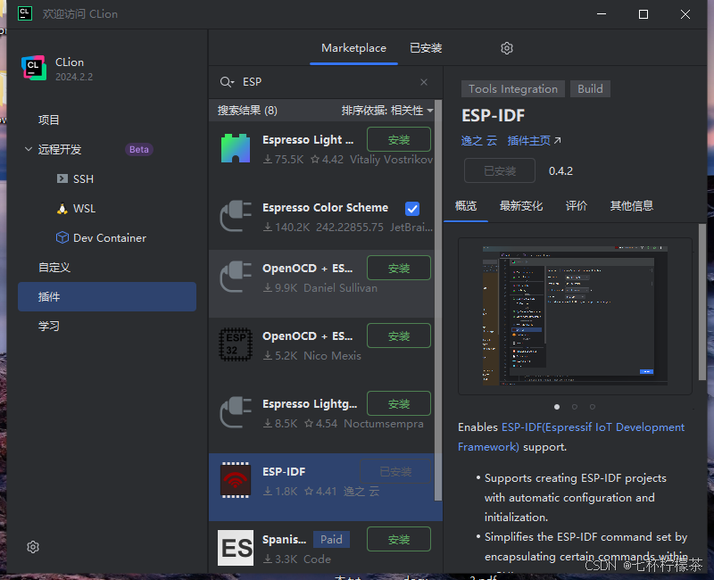
Task: Click the plugin description scrollbar
Action: tap(702, 302)
